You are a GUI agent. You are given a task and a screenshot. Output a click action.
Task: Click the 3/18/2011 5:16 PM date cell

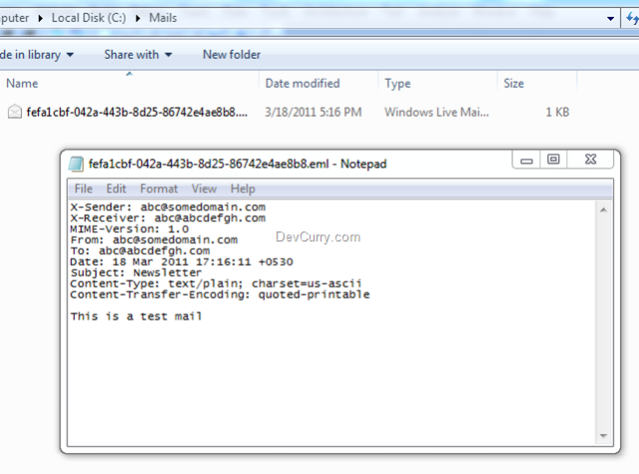(x=313, y=112)
